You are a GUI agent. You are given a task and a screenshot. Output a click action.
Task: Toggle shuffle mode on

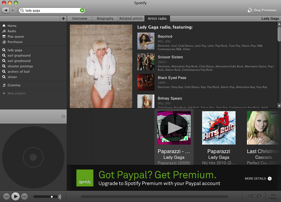point(250,197)
